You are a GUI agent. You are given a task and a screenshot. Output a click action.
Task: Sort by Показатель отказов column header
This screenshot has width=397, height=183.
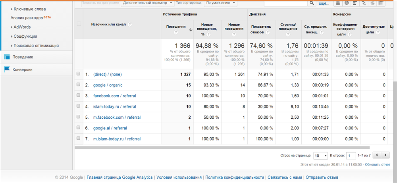[x=261, y=29]
